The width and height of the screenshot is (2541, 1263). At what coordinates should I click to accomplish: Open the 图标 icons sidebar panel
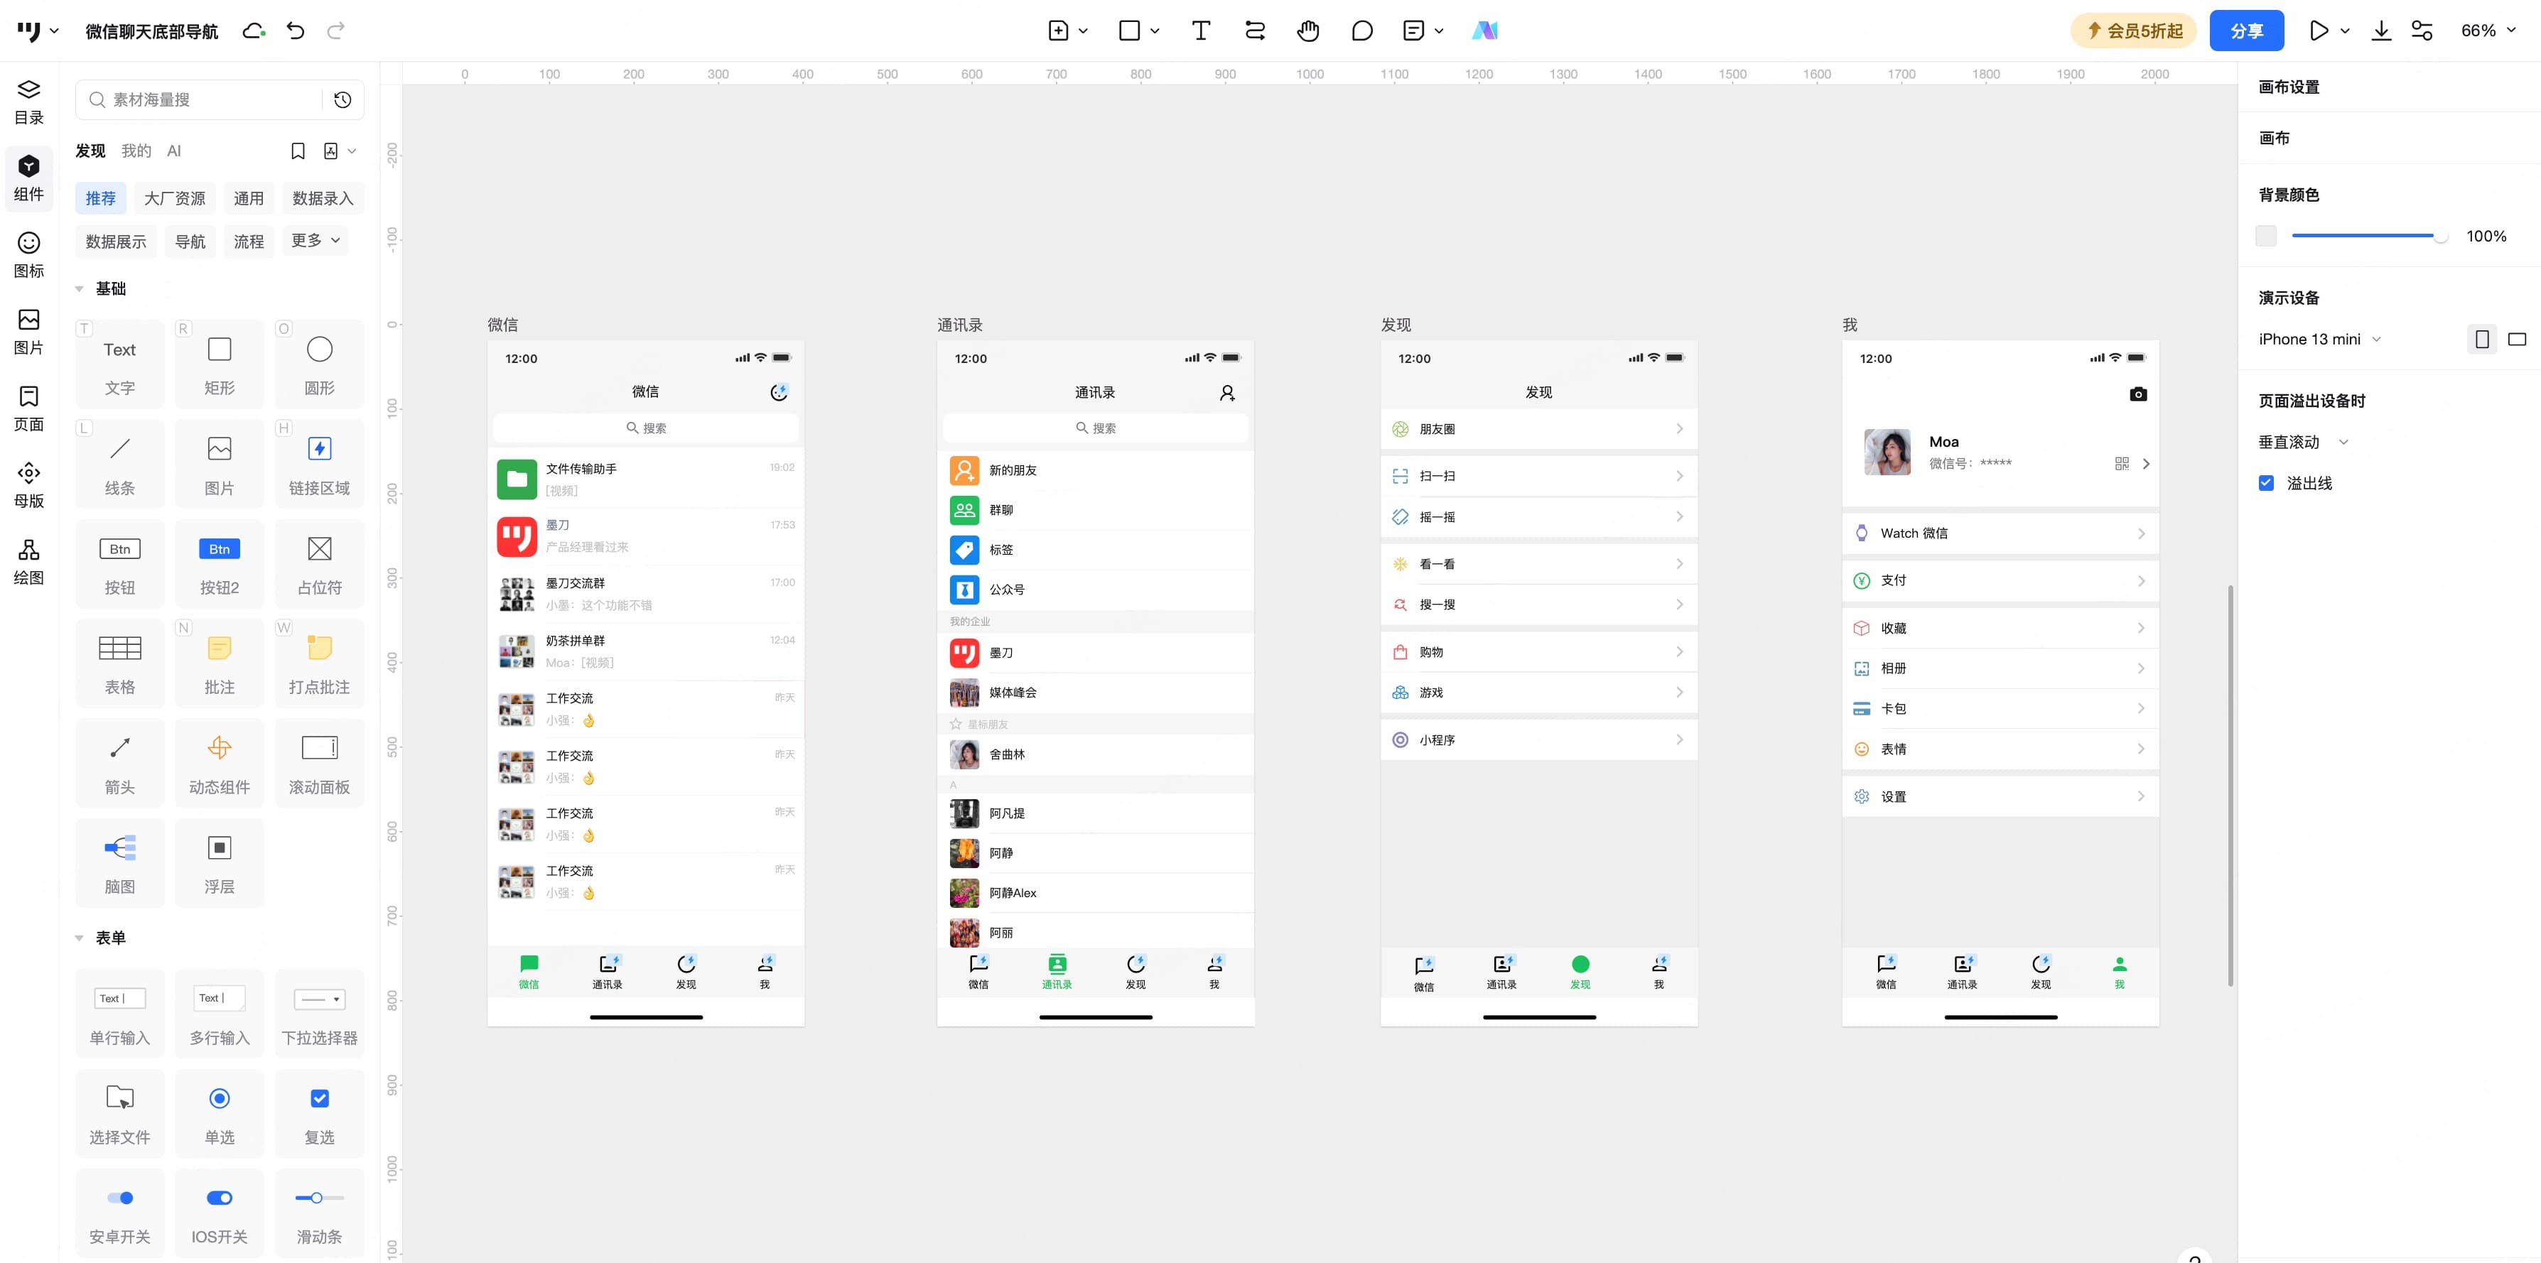[28, 254]
